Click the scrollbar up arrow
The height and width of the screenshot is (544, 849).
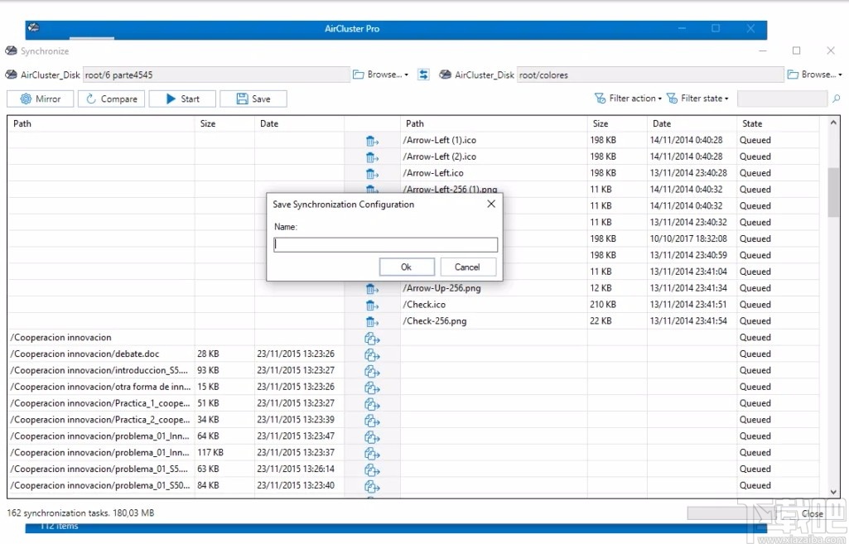pyautogui.click(x=833, y=123)
